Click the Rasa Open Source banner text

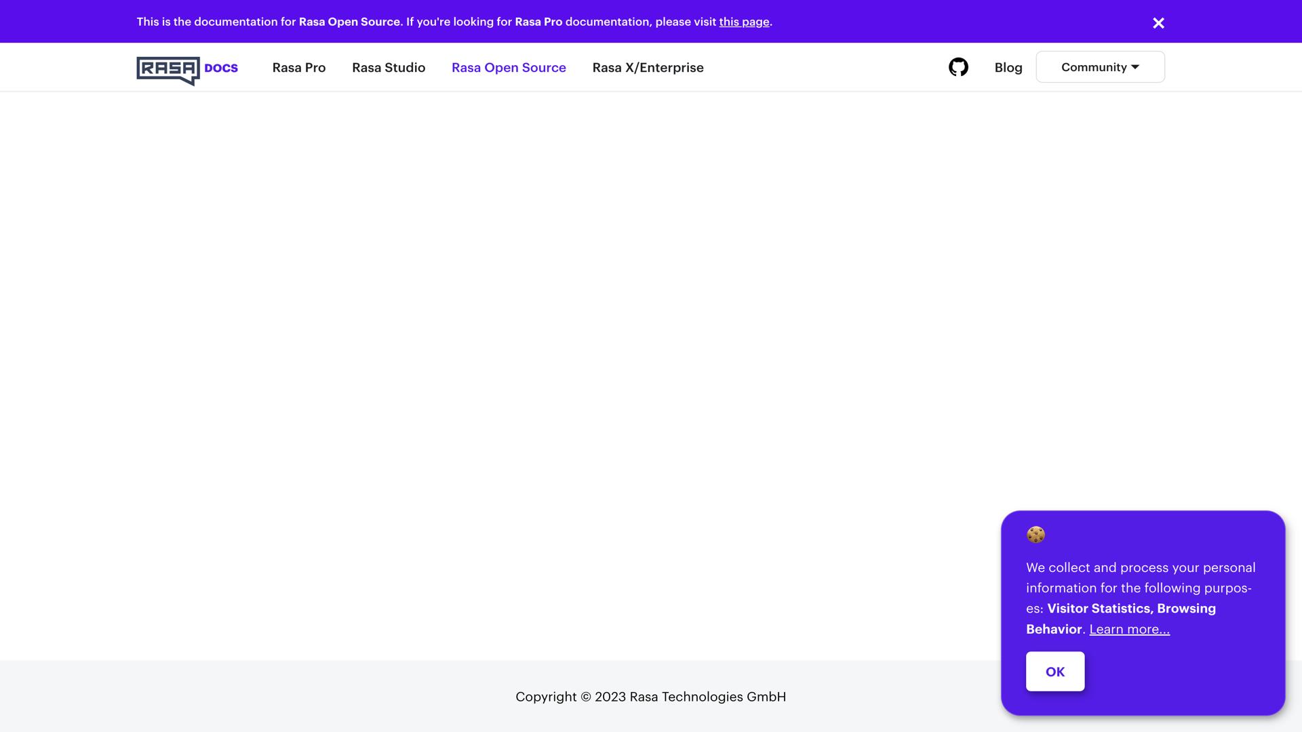coord(349,22)
